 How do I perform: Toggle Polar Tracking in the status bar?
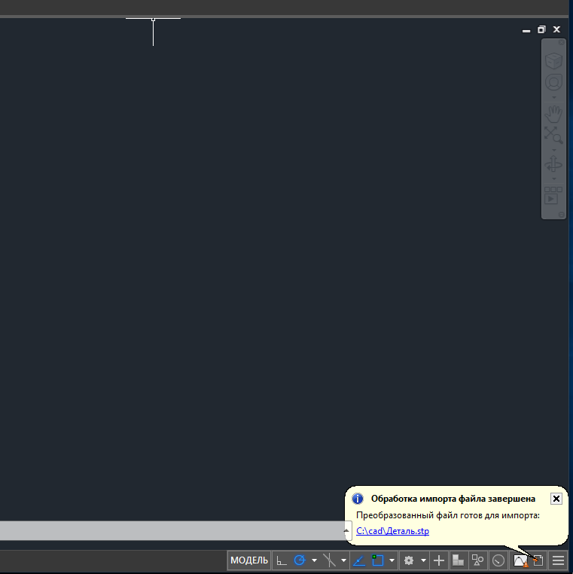click(x=300, y=560)
